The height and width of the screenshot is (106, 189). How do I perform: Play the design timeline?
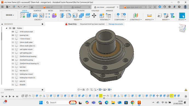10,96
